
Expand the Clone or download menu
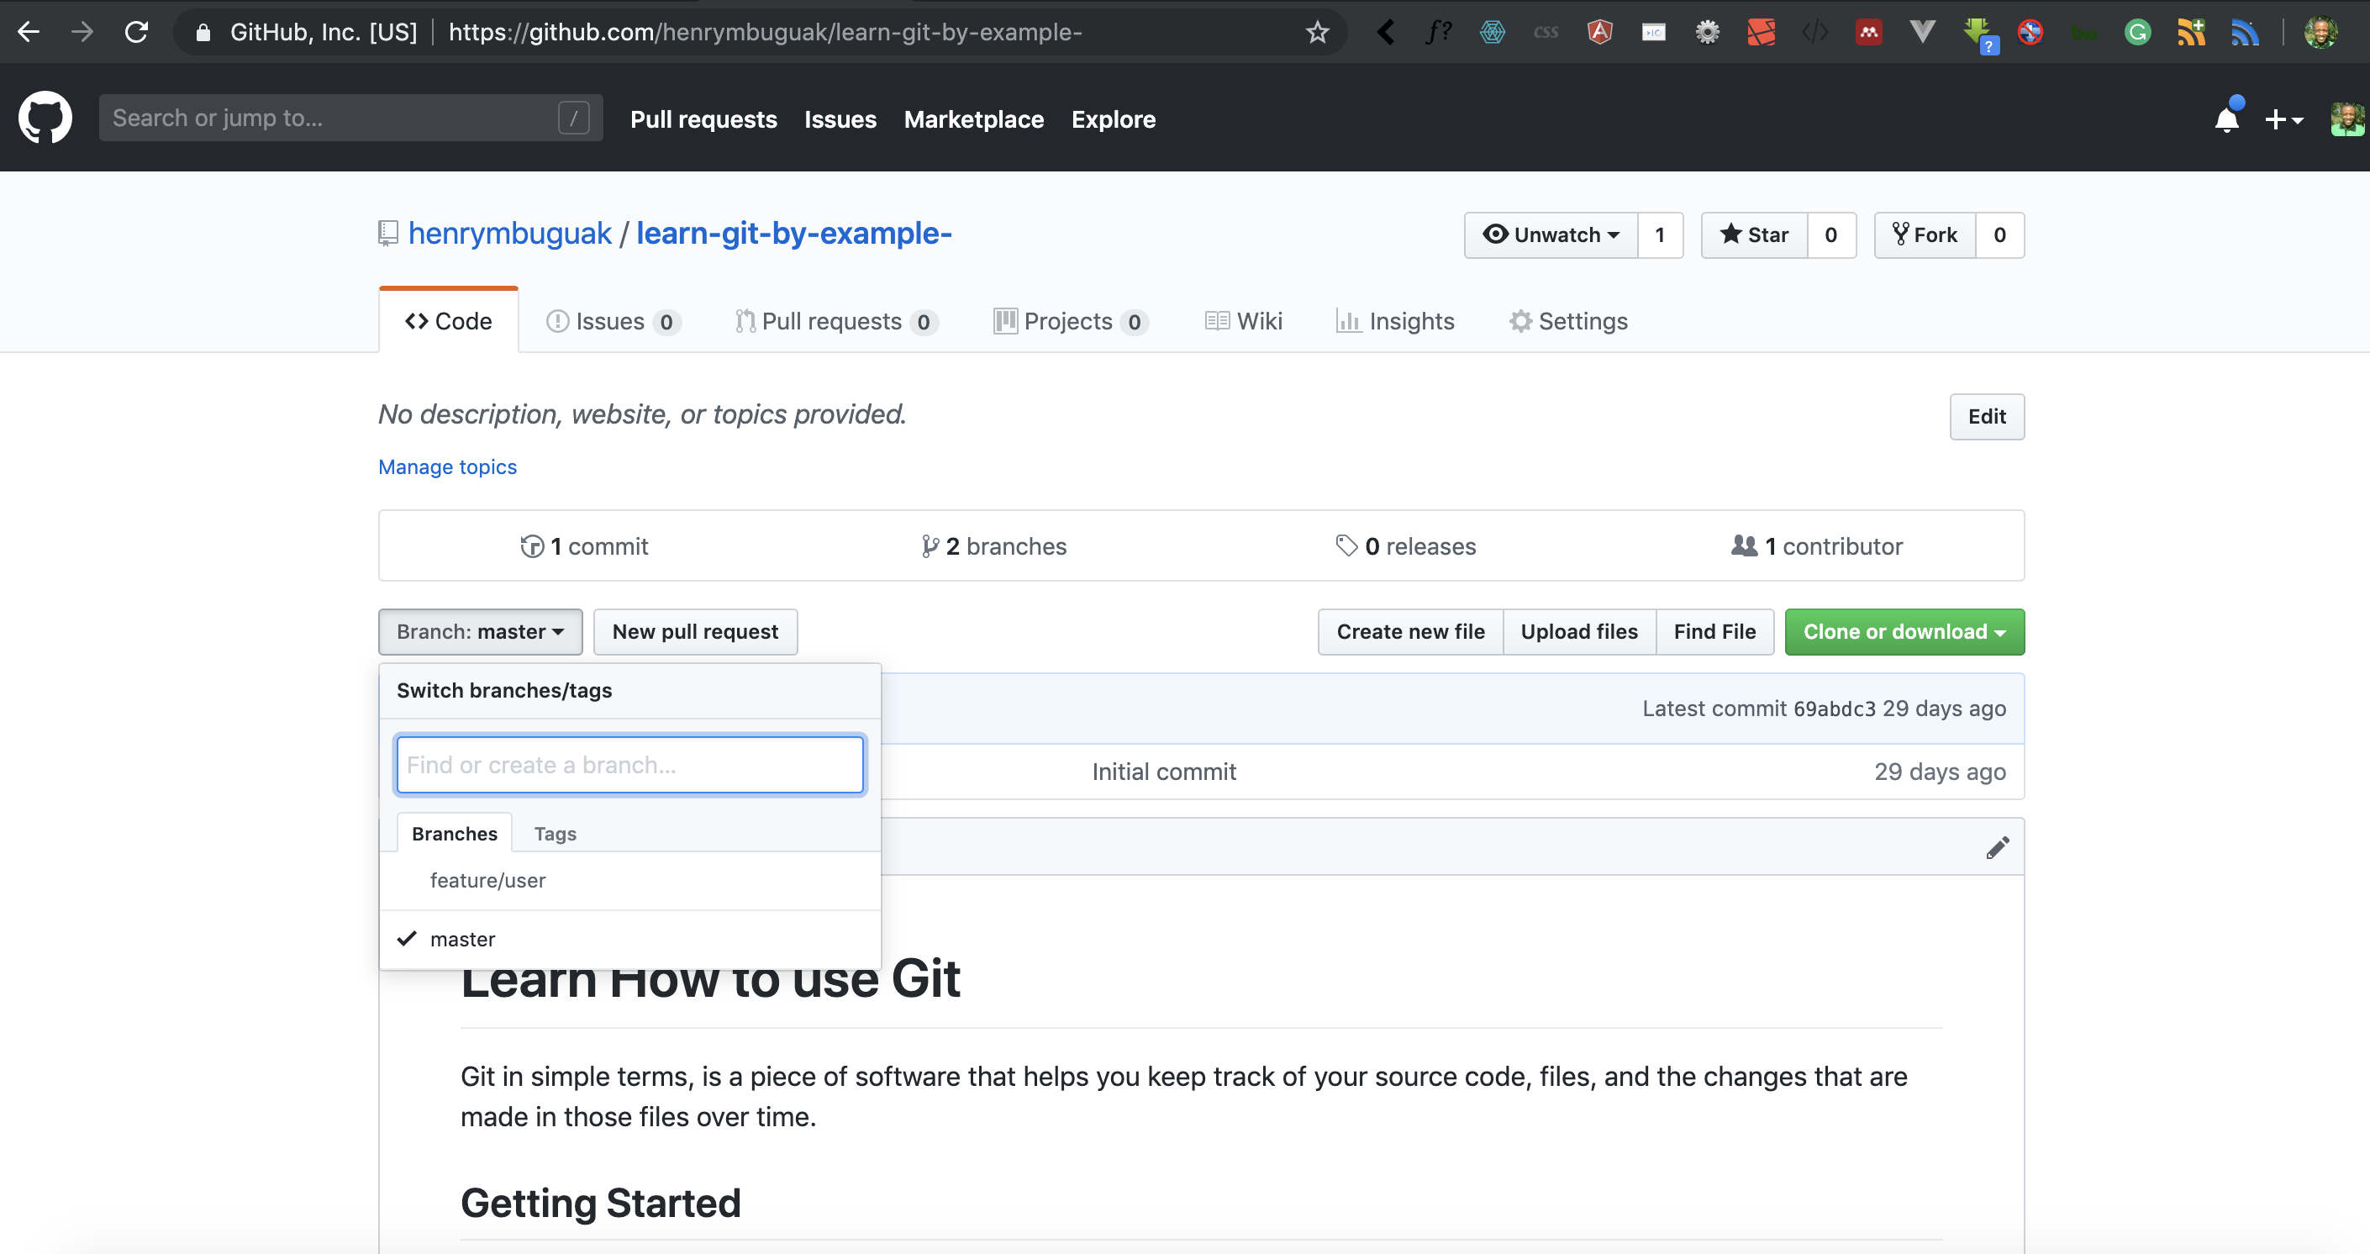(1904, 632)
